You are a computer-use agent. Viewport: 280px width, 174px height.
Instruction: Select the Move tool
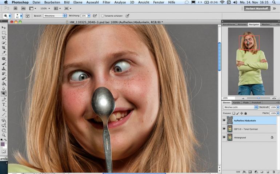point(4,27)
